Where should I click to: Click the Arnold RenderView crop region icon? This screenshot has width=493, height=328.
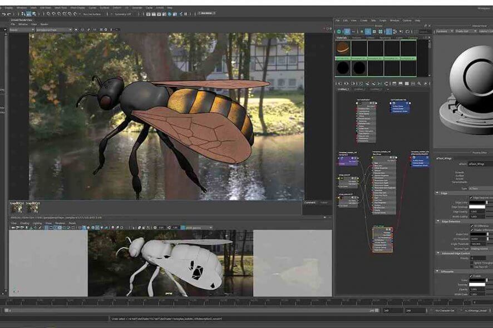click(x=101, y=30)
